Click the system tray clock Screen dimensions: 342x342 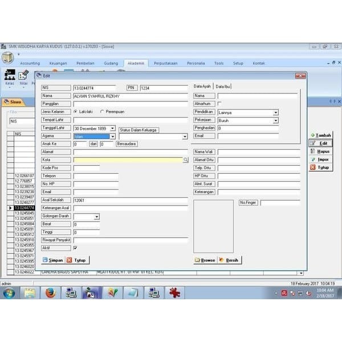coord(325,293)
